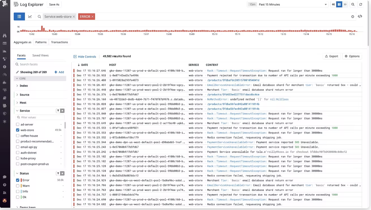Open the puzzle integrations icon in sidebar

point(5,83)
